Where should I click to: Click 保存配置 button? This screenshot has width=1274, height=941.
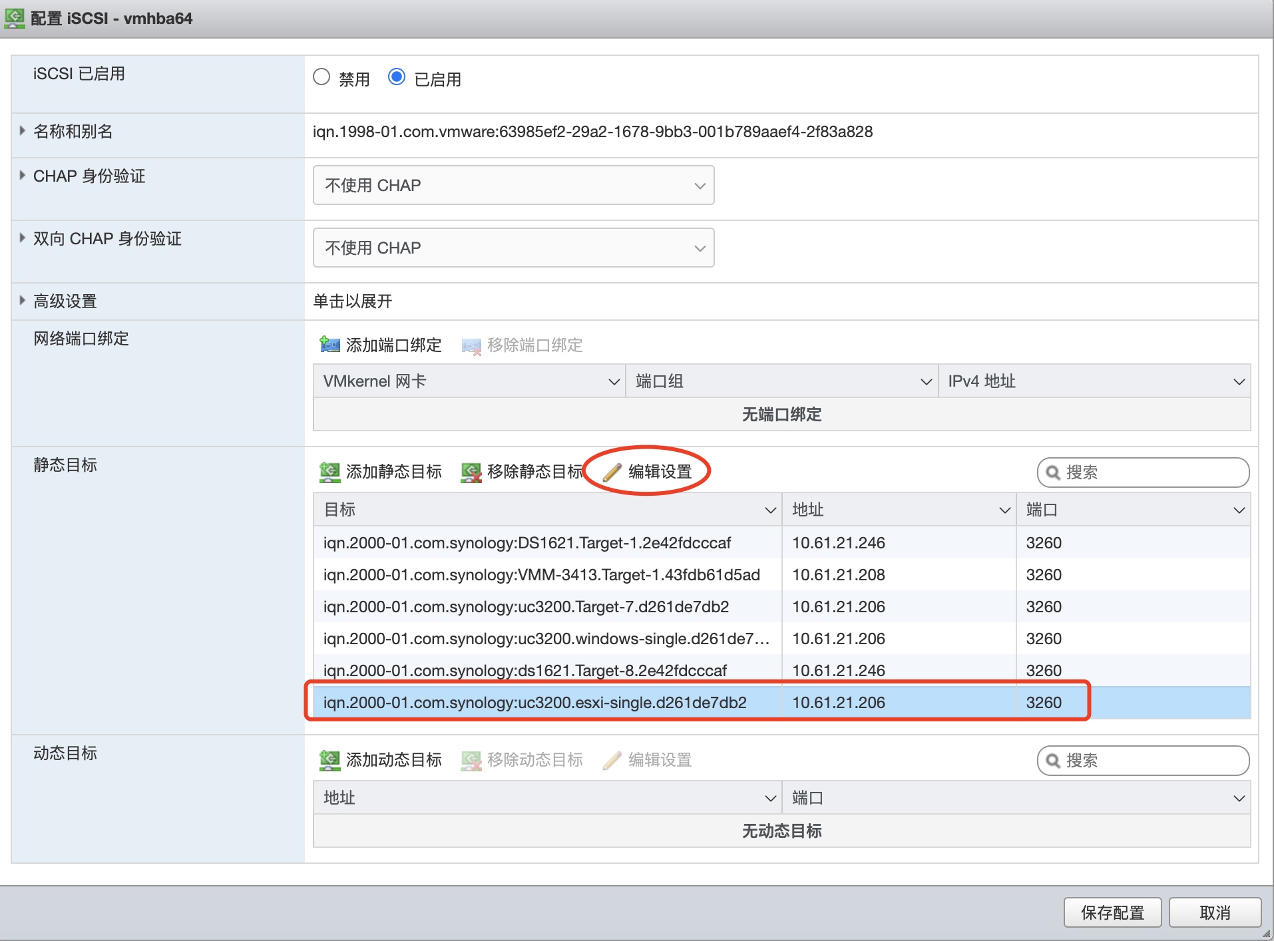tap(1112, 912)
